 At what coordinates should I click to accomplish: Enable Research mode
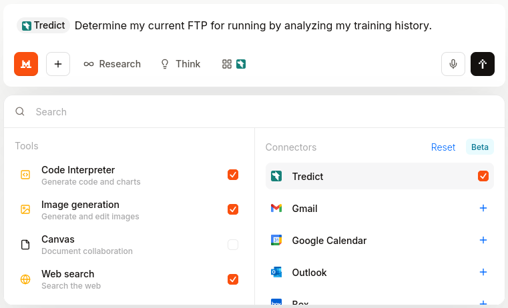click(x=112, y=64)
